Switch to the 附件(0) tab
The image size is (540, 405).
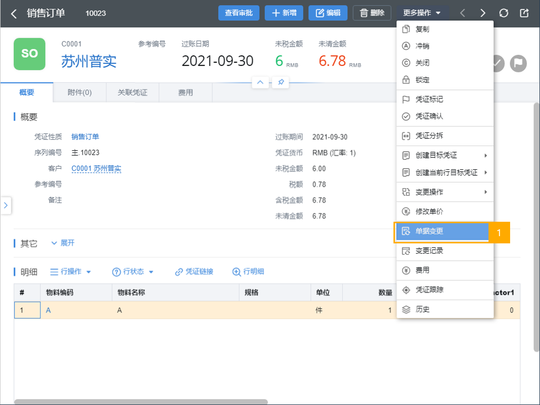pyautogui.click(x=80, y=93)
